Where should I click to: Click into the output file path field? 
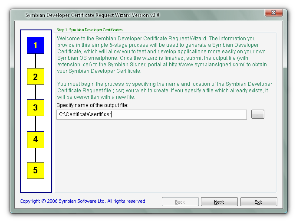tap(151, 114)
